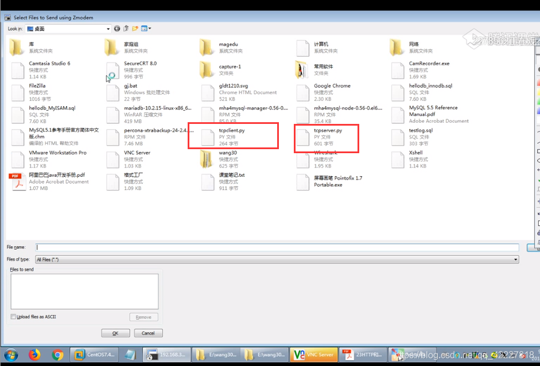The width and height of the screenshot is (540, 366).
Task: Click the Cancel button
Action: click(148, 333)
